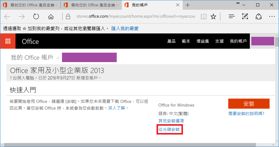Add page to favorites with star icon
The height and width of the screenshot is (147, 279).
coord(213,16)
